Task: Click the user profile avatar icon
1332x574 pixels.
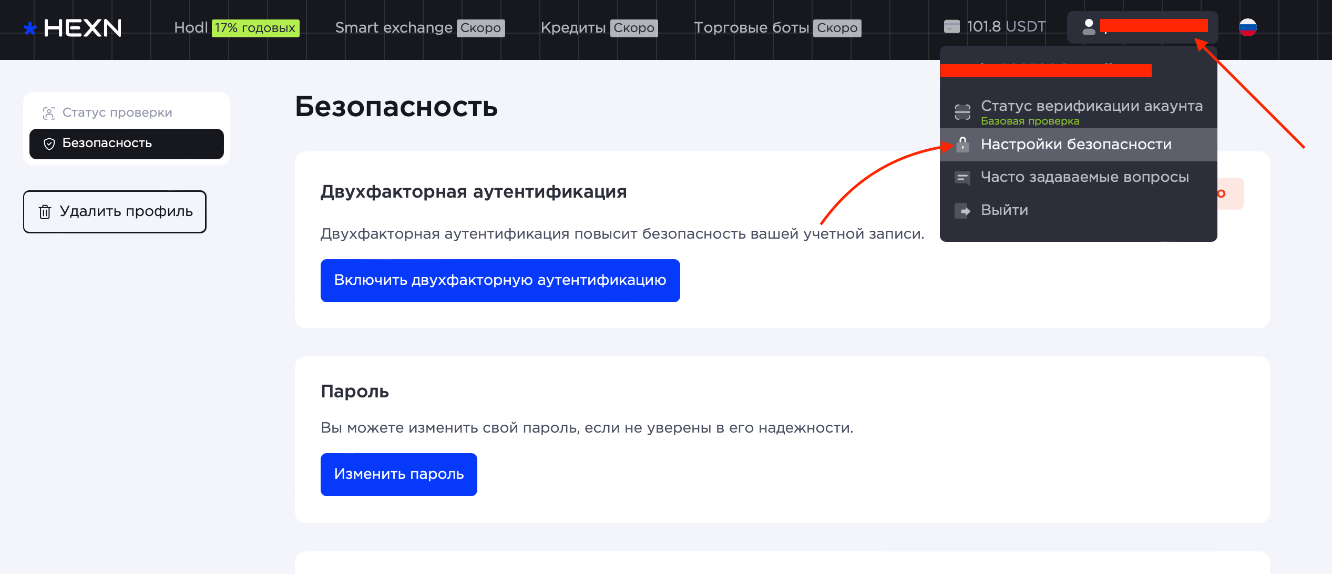Action: [x=1089, y=27]
